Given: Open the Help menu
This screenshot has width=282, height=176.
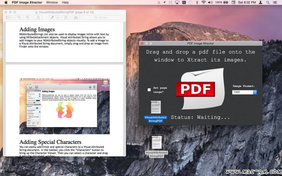Looking at the screenshot, I should [x=65, y=2].
